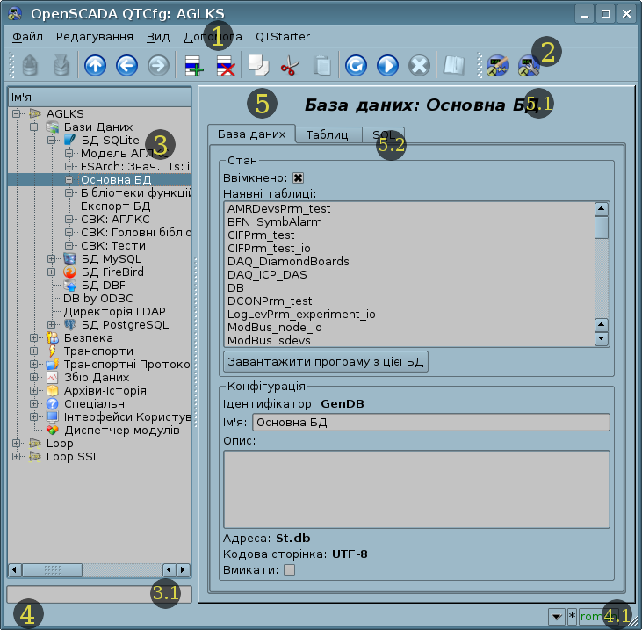642x630 pixels.
Task: Open the Редагування menu
Action: tap(95, 36)
